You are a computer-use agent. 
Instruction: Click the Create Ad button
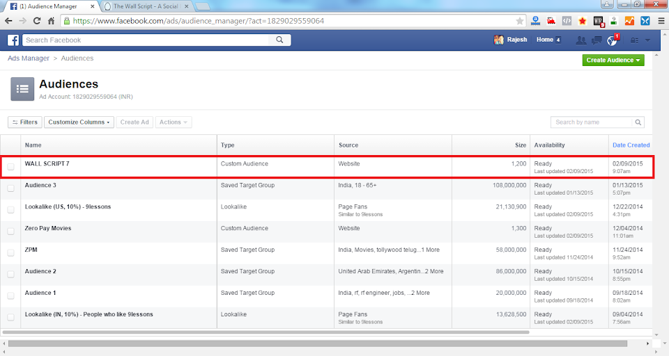tap(134, 122)
